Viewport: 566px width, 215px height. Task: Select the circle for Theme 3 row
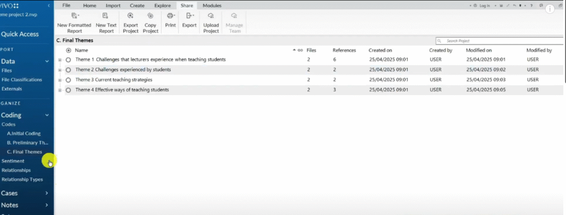[68, 80]
